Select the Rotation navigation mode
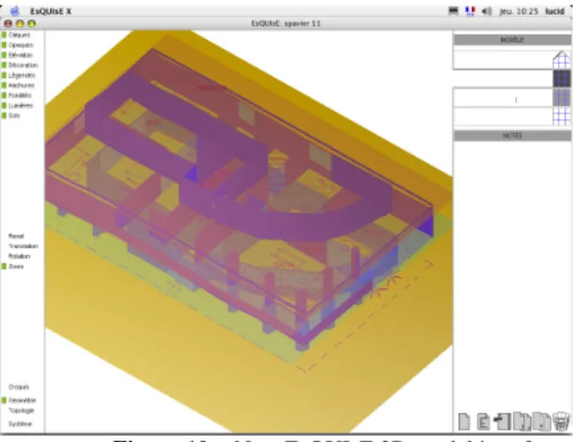 19,255
